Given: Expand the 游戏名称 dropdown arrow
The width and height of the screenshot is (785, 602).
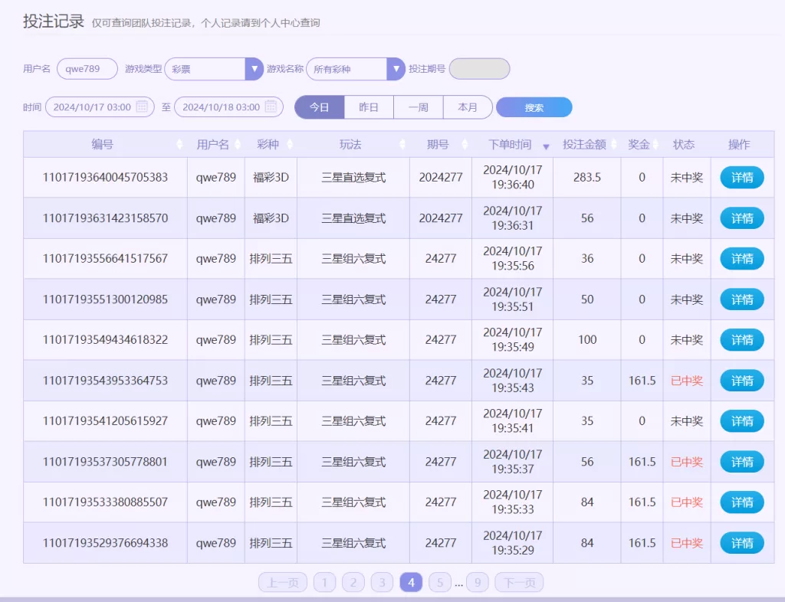Looking at the screenshot, I should pyautogui.click(x=396, y=69).
